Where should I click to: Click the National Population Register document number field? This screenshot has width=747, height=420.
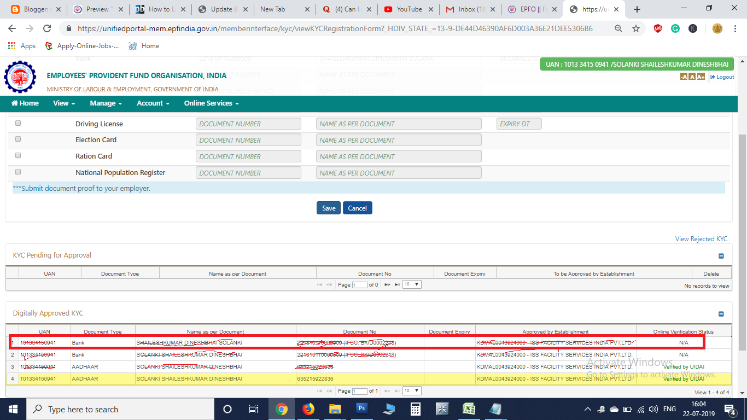point(248,172)
